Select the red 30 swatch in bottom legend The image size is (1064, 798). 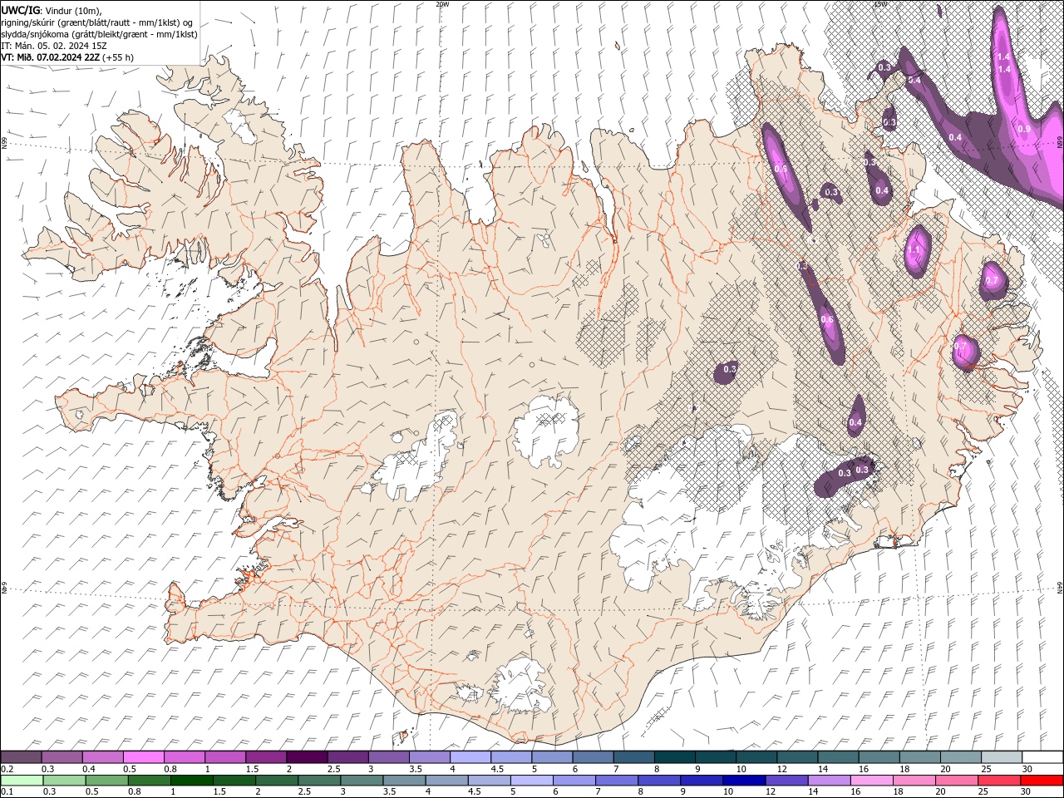coord(1042,781)
